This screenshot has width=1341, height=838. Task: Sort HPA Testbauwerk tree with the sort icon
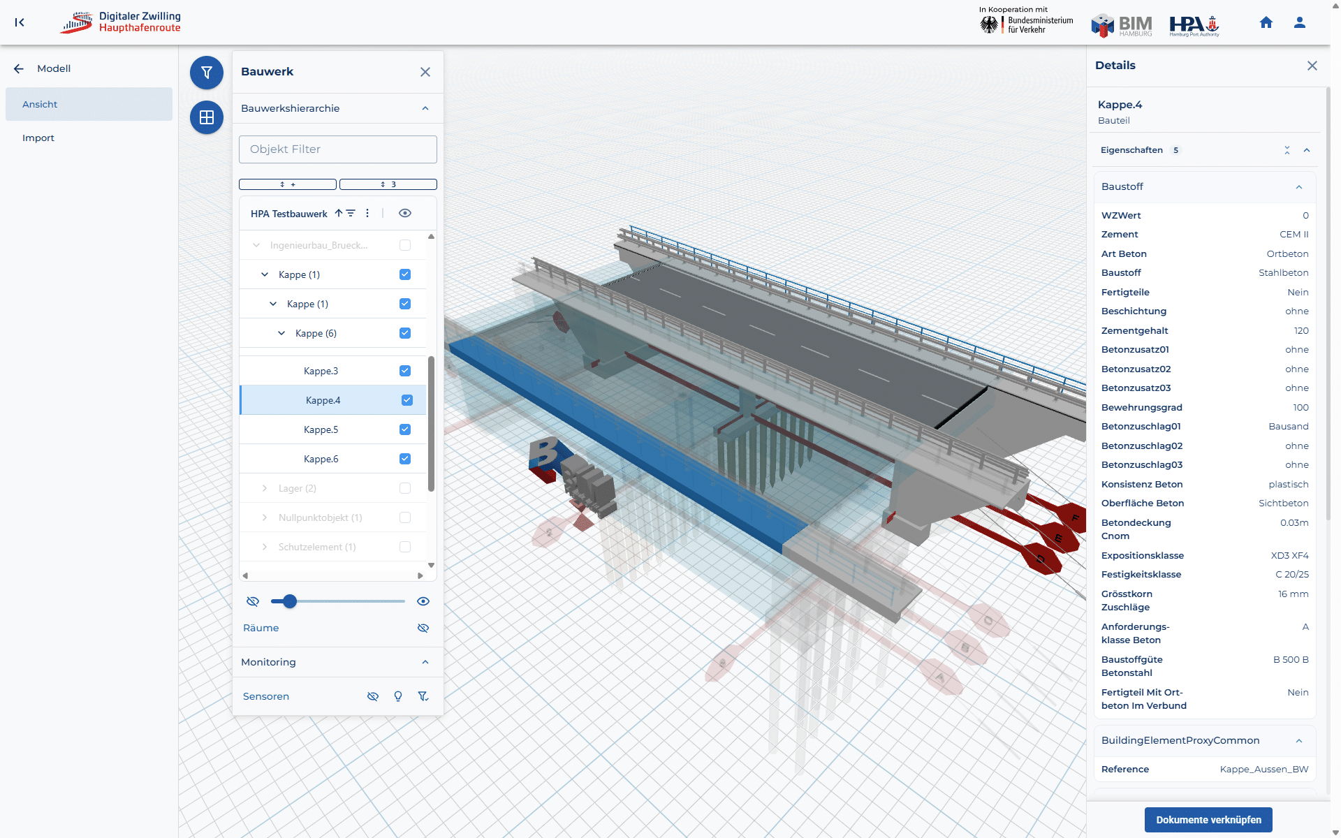coord(345,213)
